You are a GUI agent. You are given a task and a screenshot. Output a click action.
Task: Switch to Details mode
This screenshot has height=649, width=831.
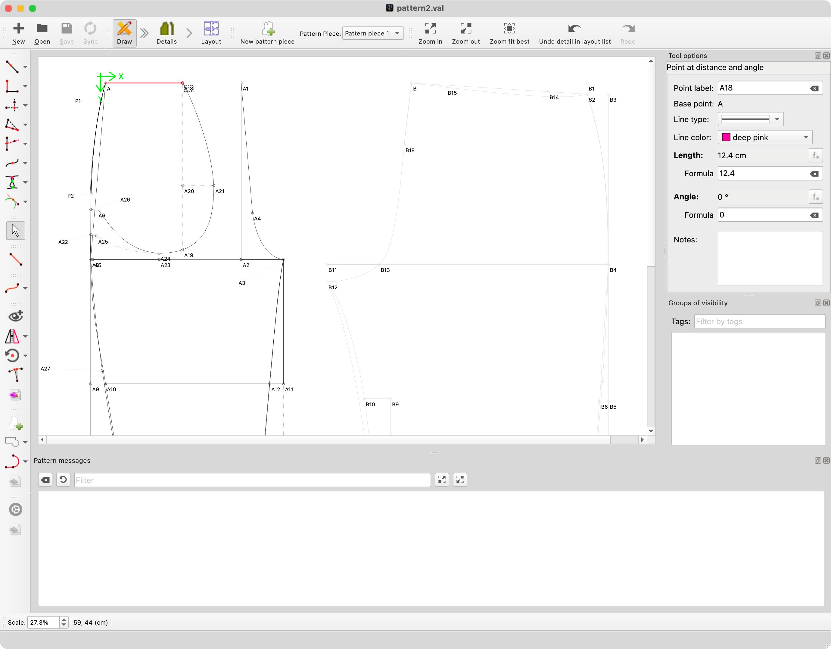(x=167, y=33)
